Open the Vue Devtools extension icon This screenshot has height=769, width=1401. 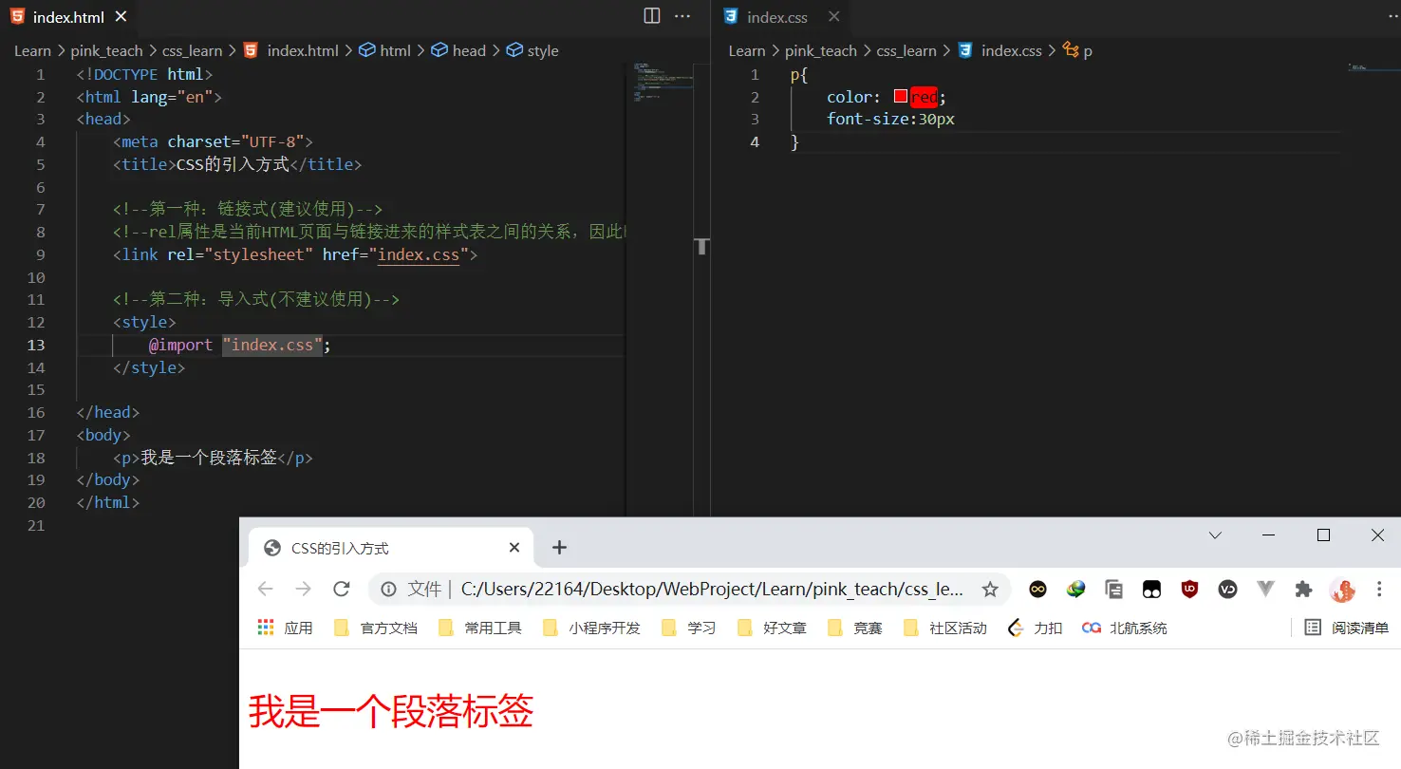(1265, 589)
